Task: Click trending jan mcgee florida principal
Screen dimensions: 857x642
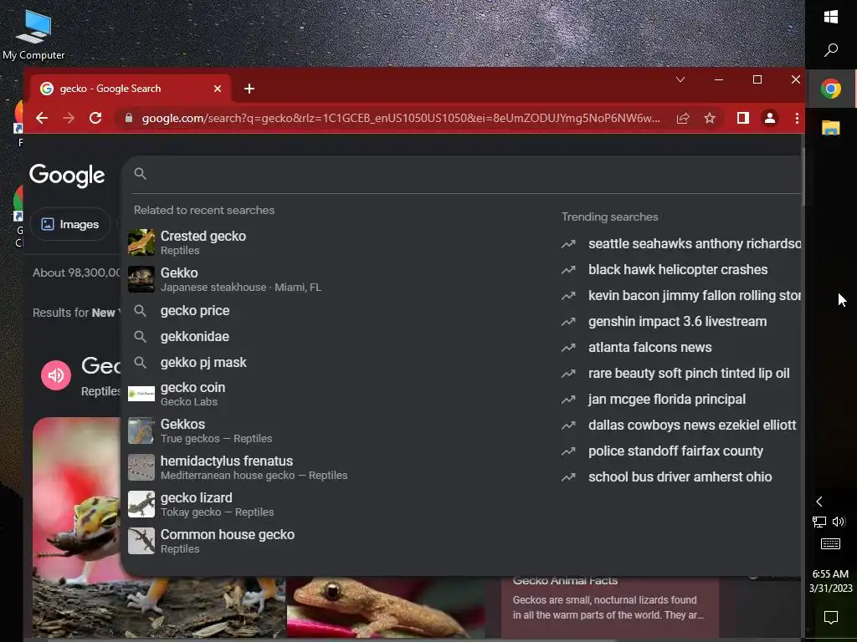Action: tap(680, 399)
